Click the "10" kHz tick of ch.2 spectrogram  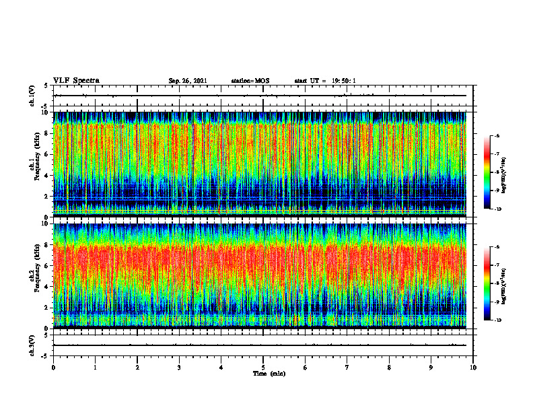(46, 224)
